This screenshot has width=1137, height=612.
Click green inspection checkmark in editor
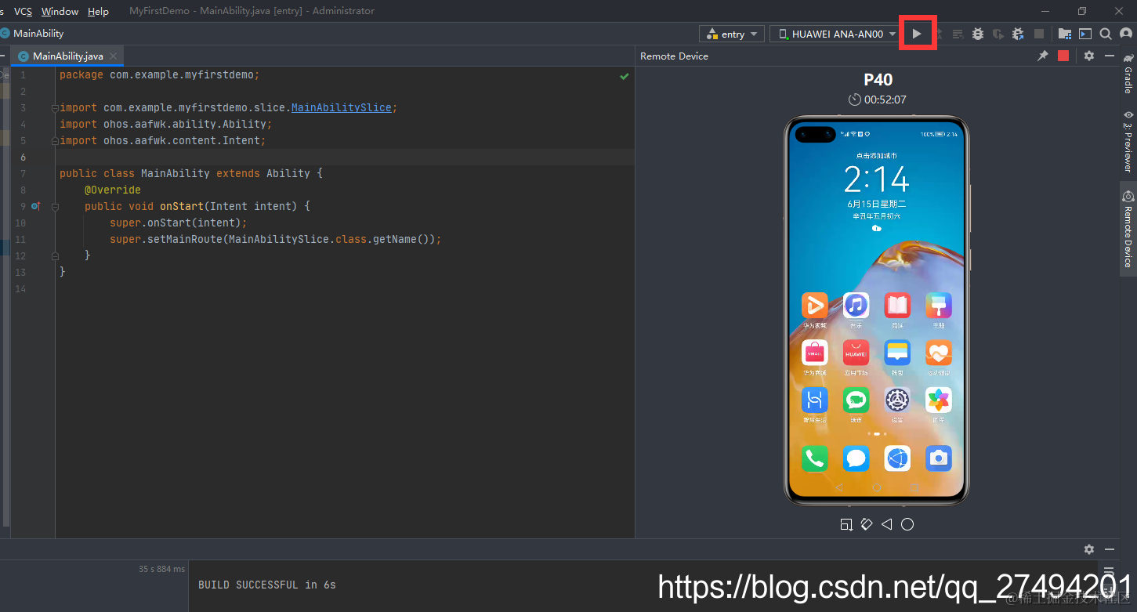click(625, 76)
